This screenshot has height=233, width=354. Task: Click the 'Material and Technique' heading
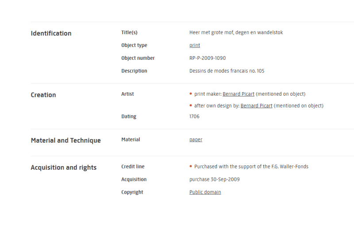click(x=65, y=140)
